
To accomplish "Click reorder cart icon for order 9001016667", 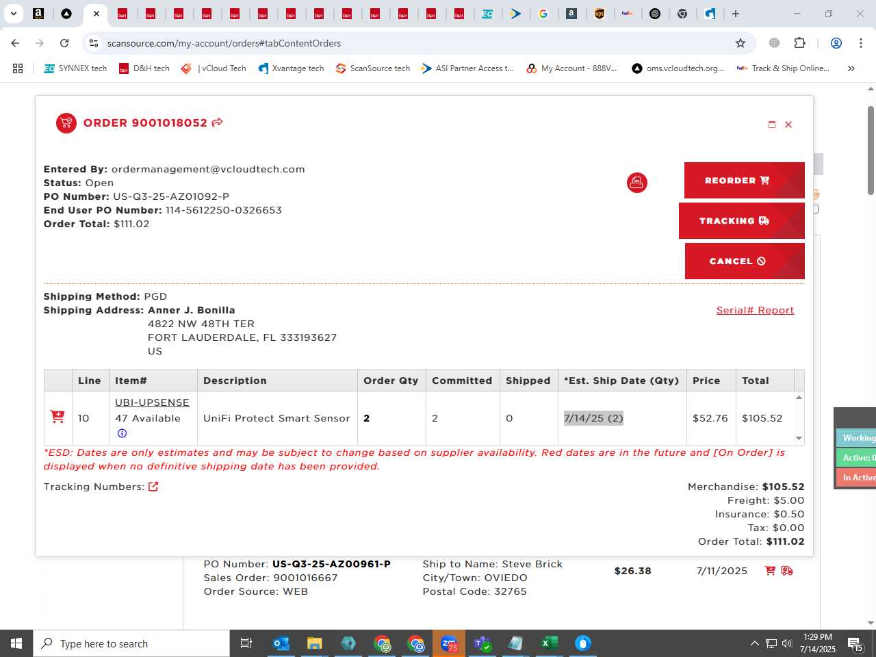I will (x=770, y=571).
